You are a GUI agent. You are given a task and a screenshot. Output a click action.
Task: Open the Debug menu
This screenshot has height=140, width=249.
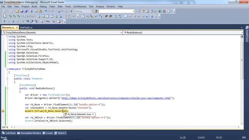43,7
